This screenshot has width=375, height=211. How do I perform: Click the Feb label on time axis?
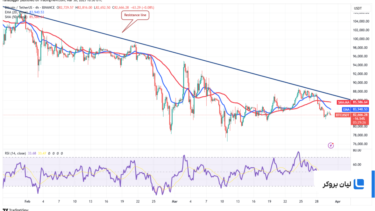pyautogui.click(x=27, y=202)
